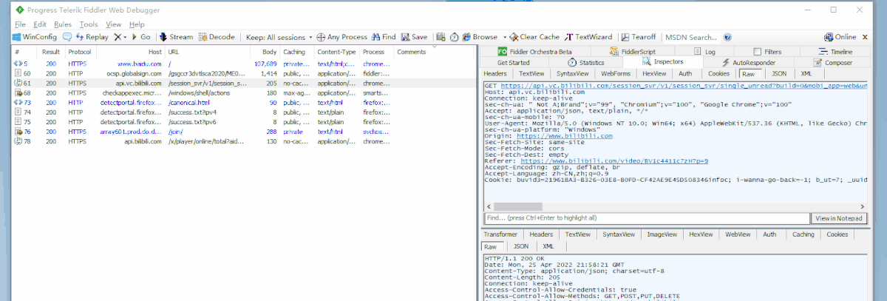Click the Any Process target icon

[x=321, y=36]
